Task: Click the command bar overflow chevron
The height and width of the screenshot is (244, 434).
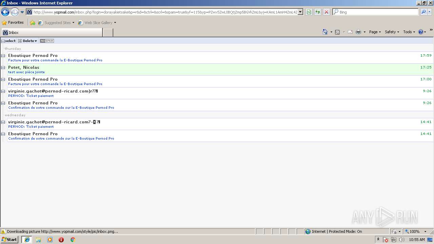Action: point(431,30)
